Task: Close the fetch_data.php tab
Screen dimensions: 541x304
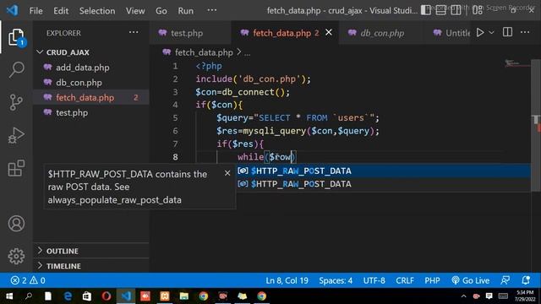Action: point(329,32)
